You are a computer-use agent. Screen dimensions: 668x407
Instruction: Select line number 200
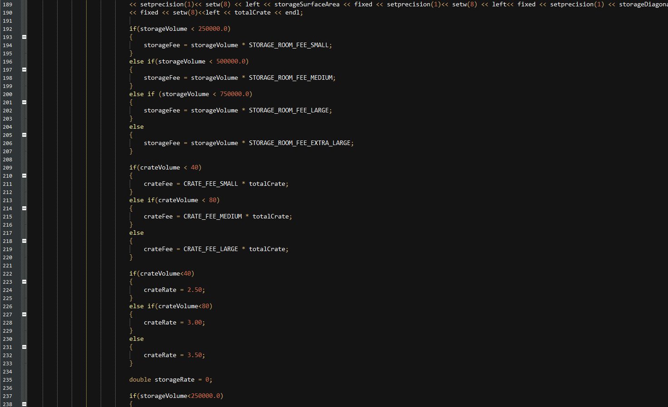7,94
